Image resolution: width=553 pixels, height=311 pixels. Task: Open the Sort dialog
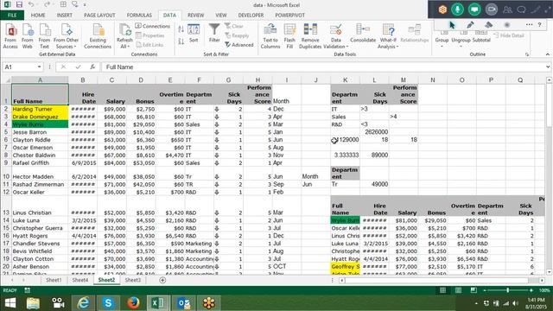194,34
